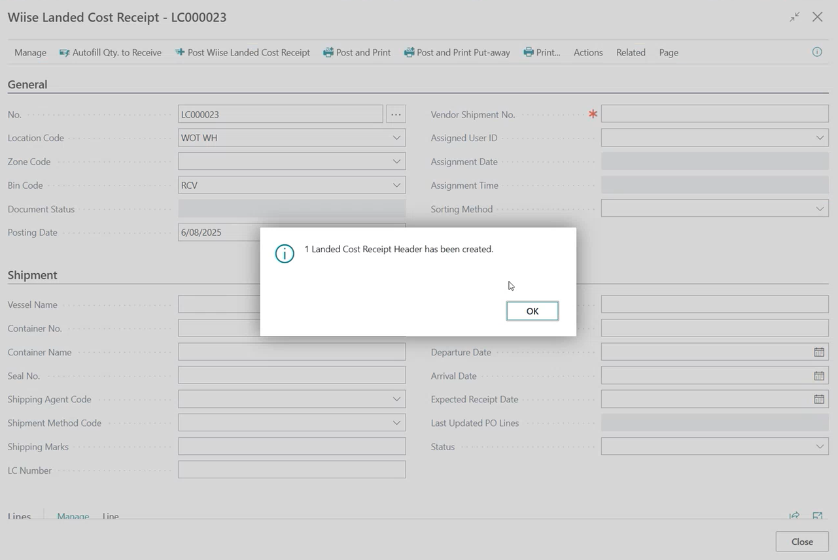Open the Related menu
Viewport: 838px width, 560px height.
631,52
